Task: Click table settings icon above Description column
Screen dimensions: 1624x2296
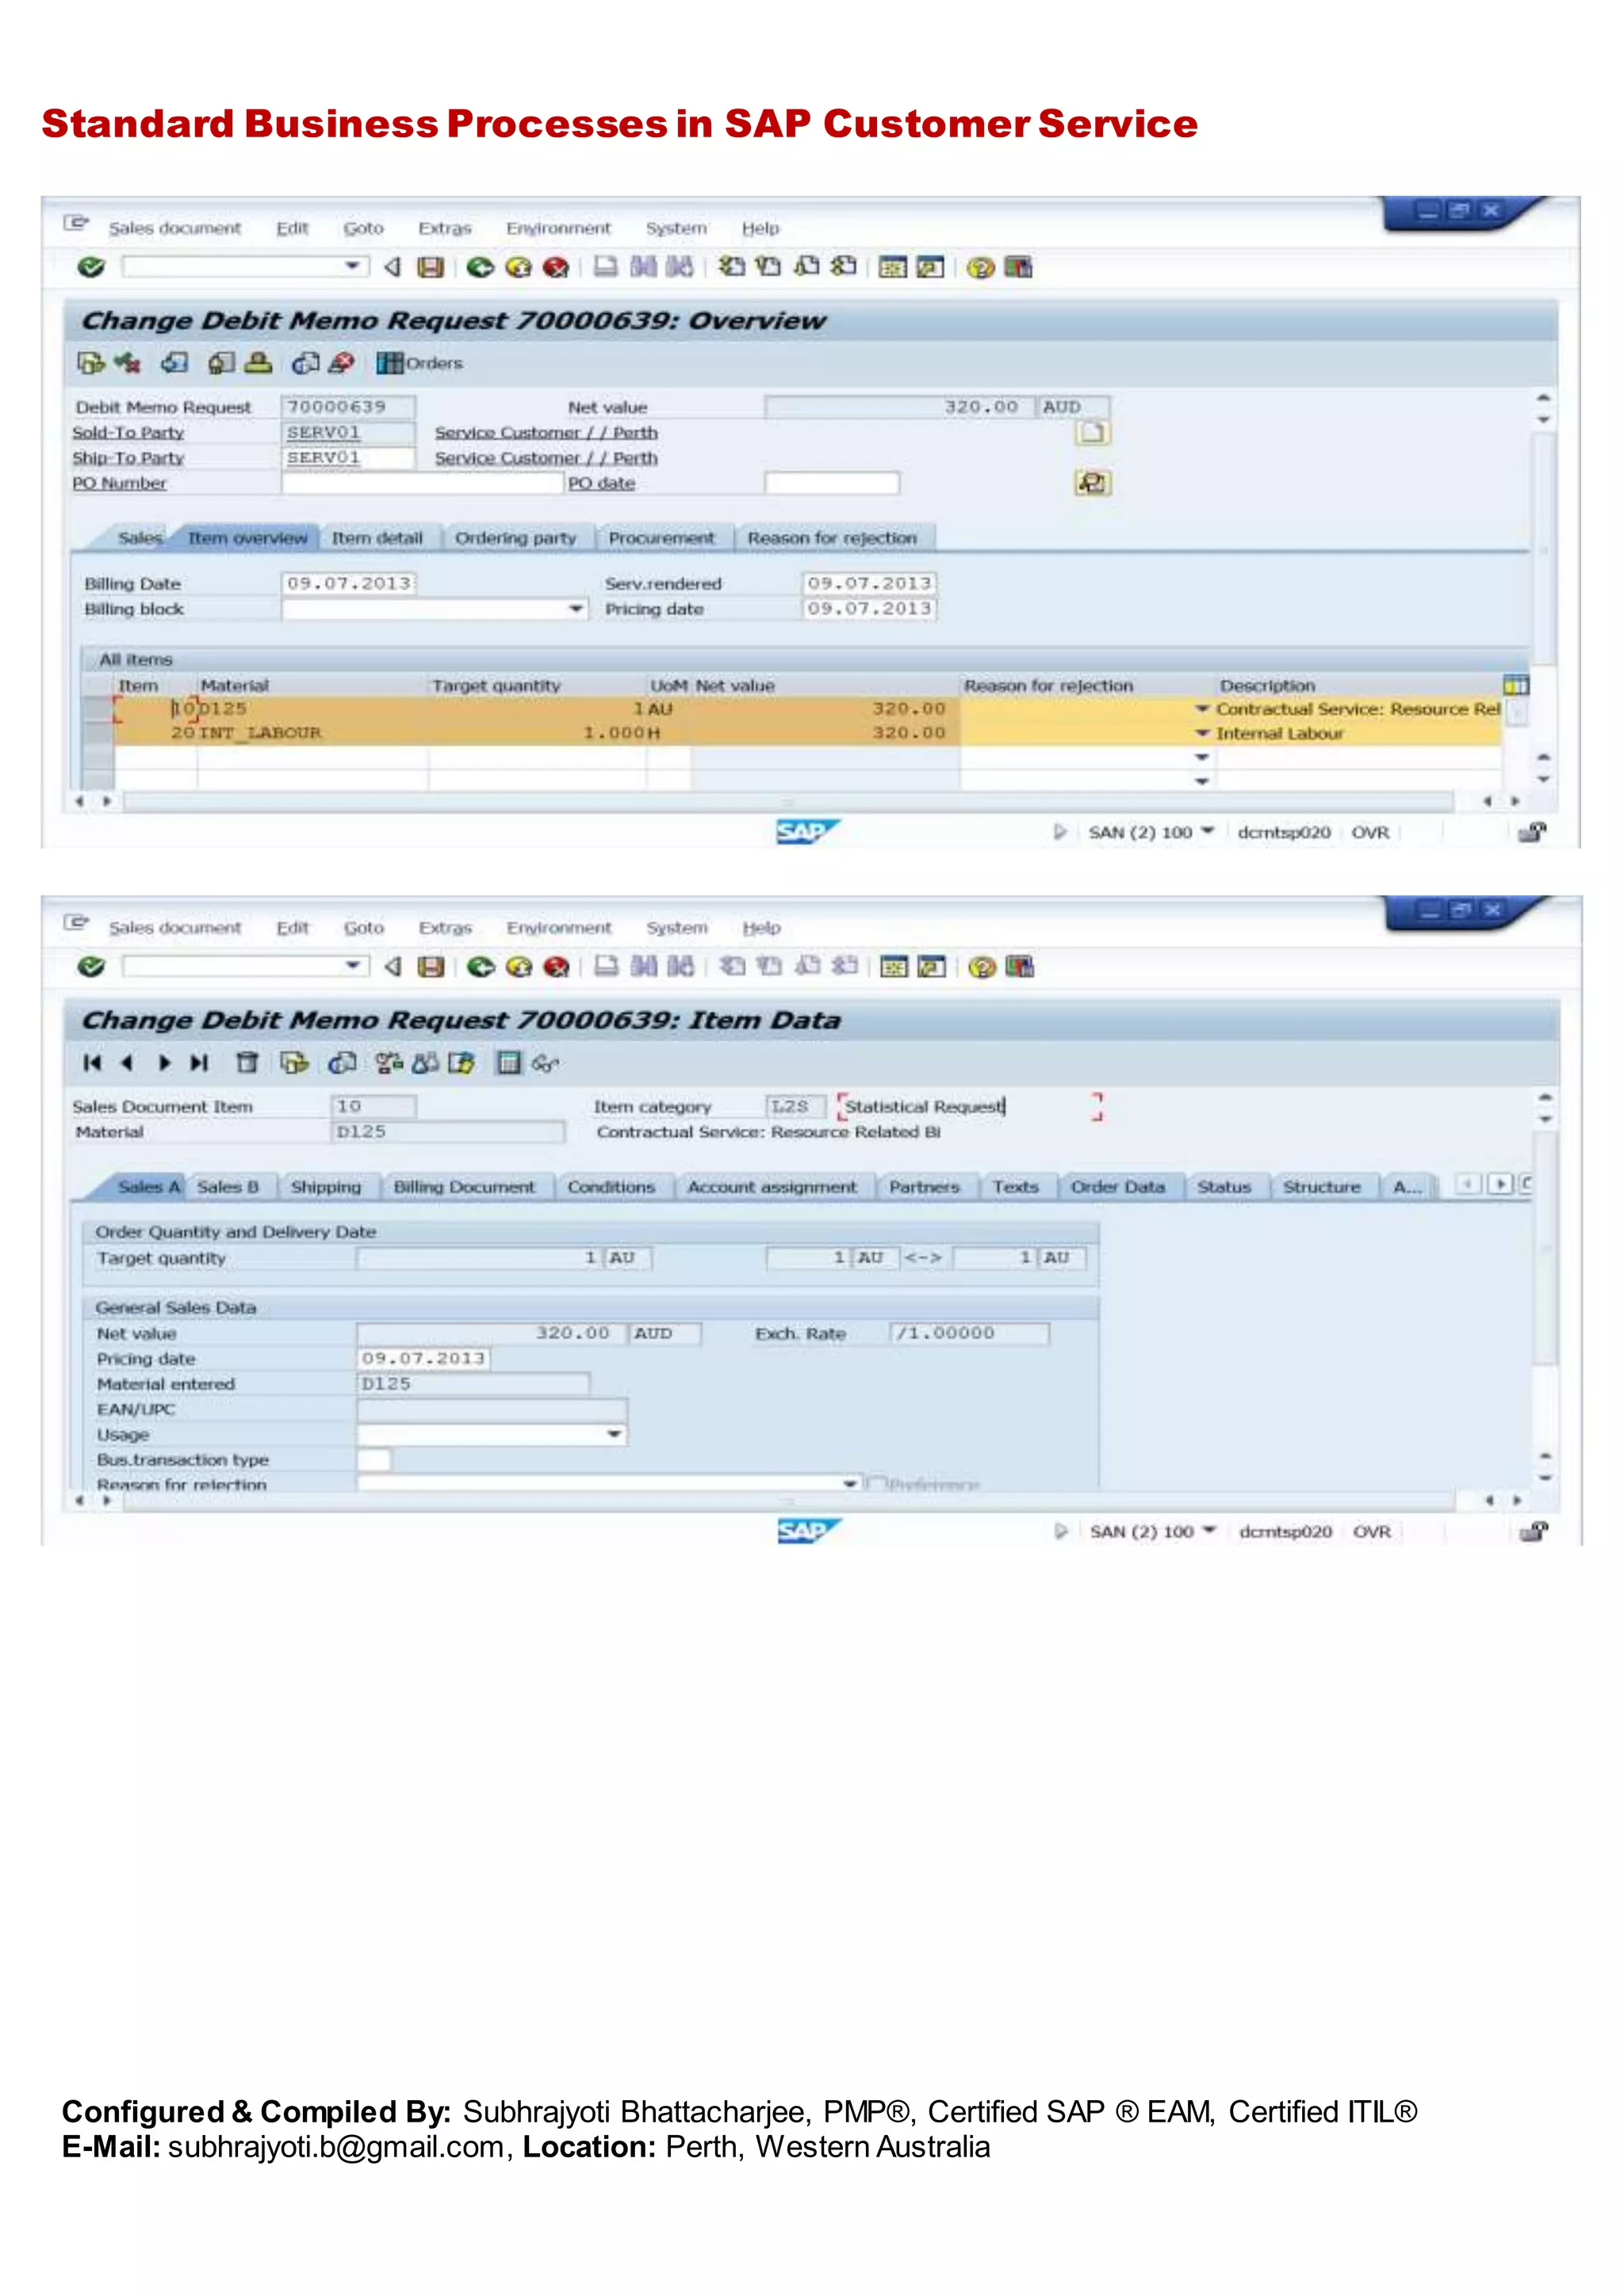Action: [x=1516, y=685]
